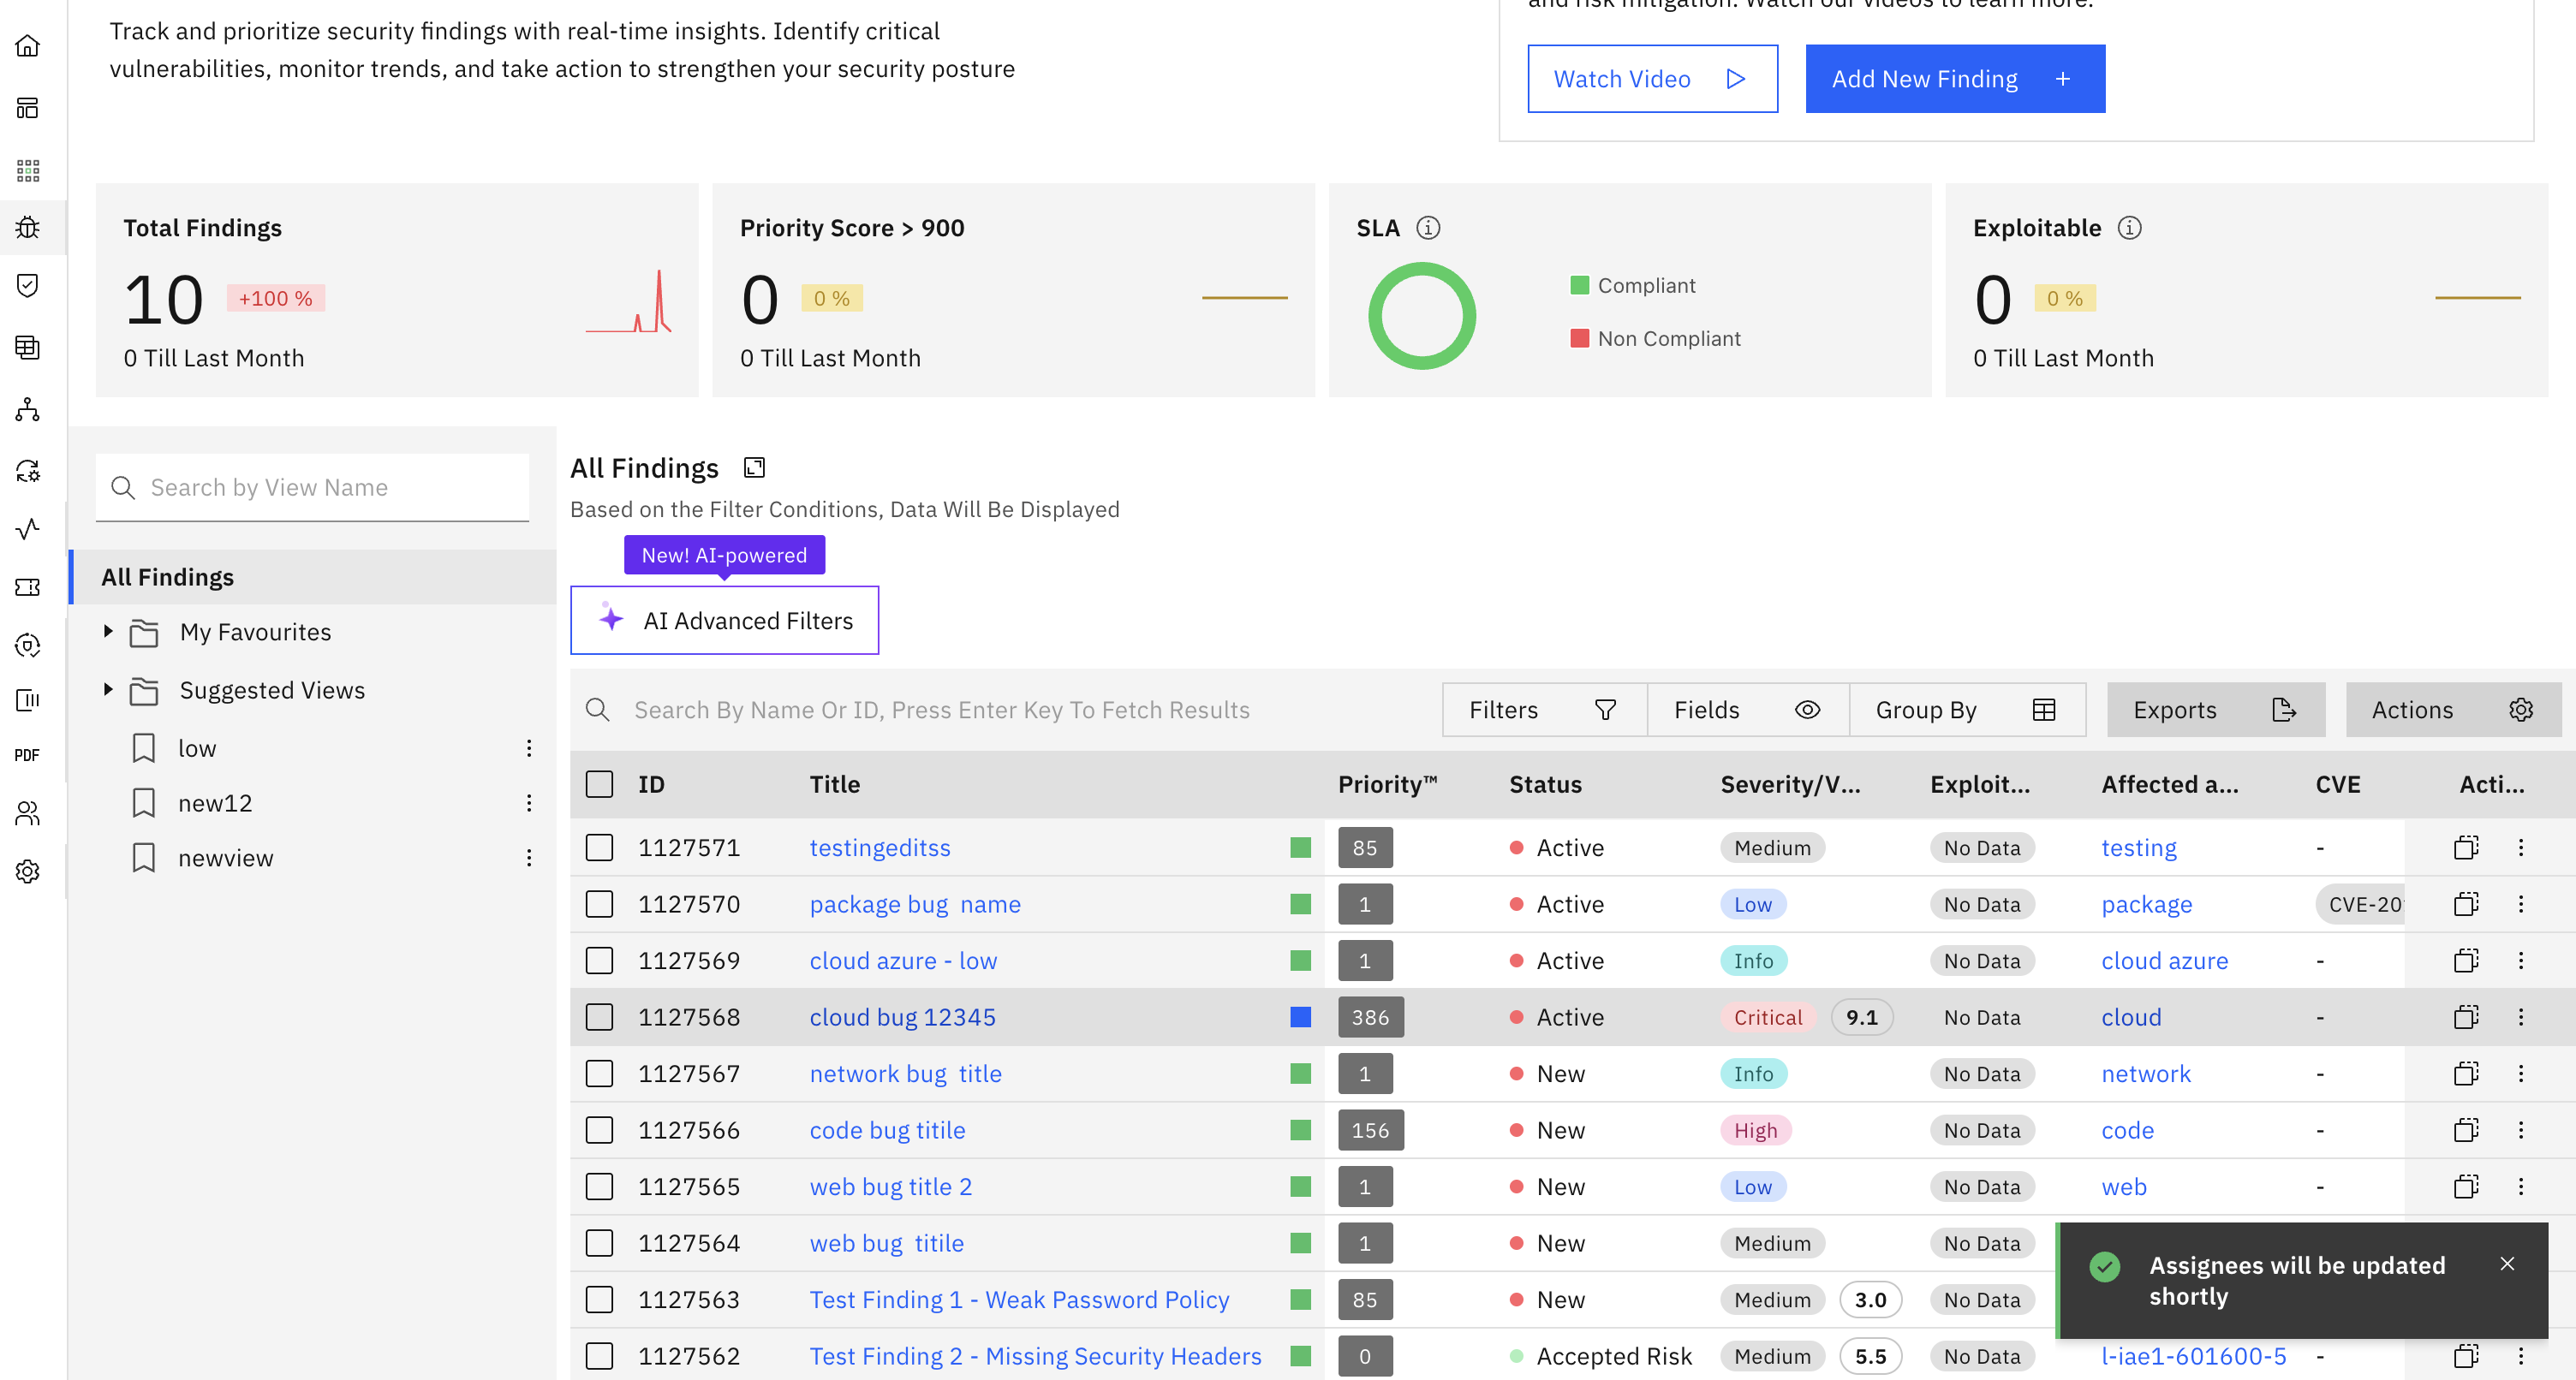Open the bug findings sidebar icon
This screenshot has width=2576, height=1380.
point(28,227)
